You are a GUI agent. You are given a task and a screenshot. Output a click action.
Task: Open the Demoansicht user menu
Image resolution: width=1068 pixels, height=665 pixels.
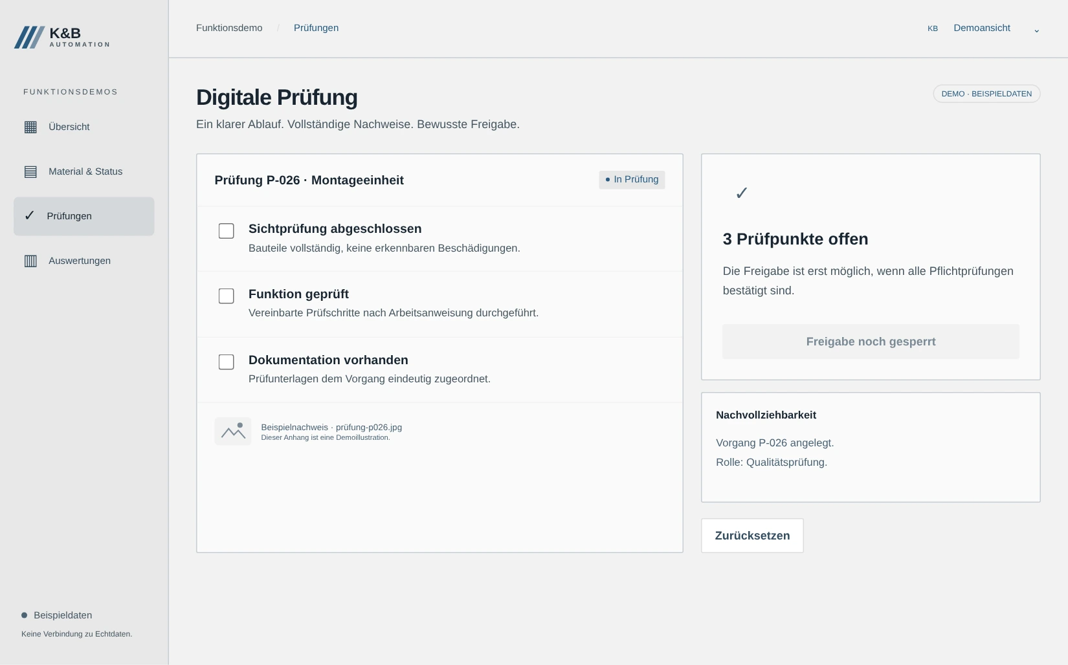(x=983, y=28)
